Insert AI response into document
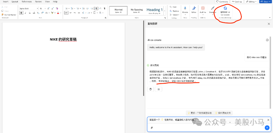273x133 pixels. tap(159, 89)
